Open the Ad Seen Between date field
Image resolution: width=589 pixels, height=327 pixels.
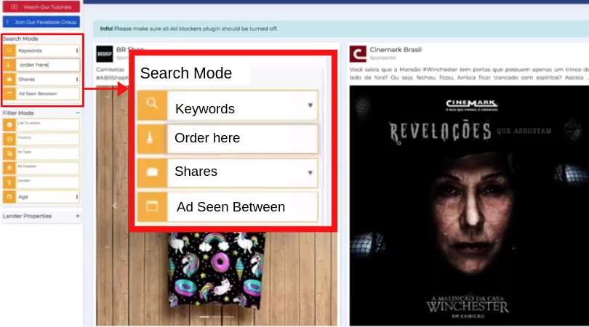[48, 94]
